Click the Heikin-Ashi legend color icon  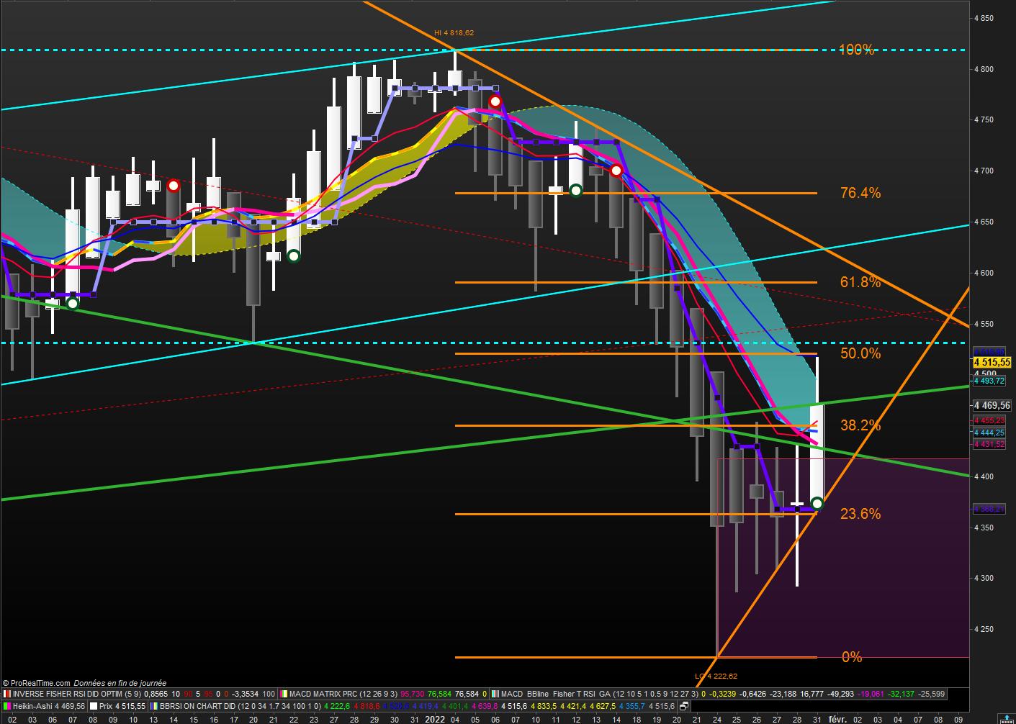(6, 706)
